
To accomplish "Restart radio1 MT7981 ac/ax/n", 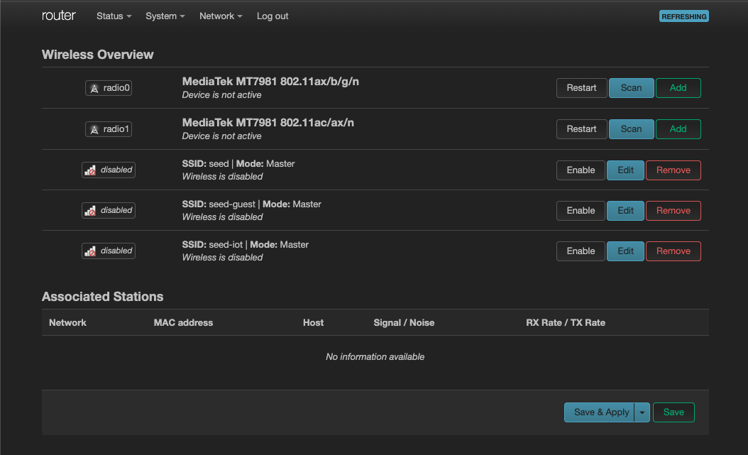I will pos(581,128).
